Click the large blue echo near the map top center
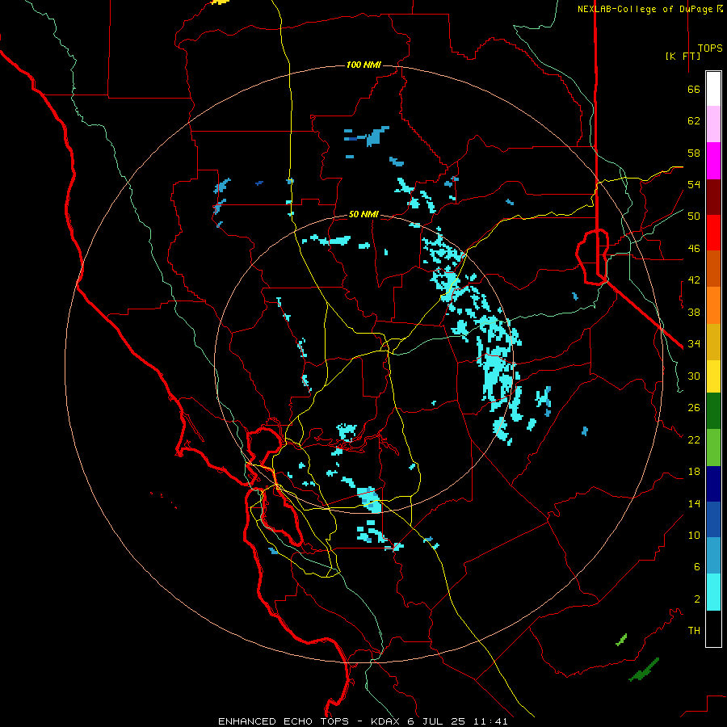Viewport: 727px width, 727px height. [375, 137]
